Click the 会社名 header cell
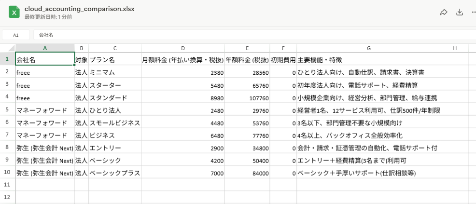Viewport: 476px width, 204px height. [x=45, y=59]
